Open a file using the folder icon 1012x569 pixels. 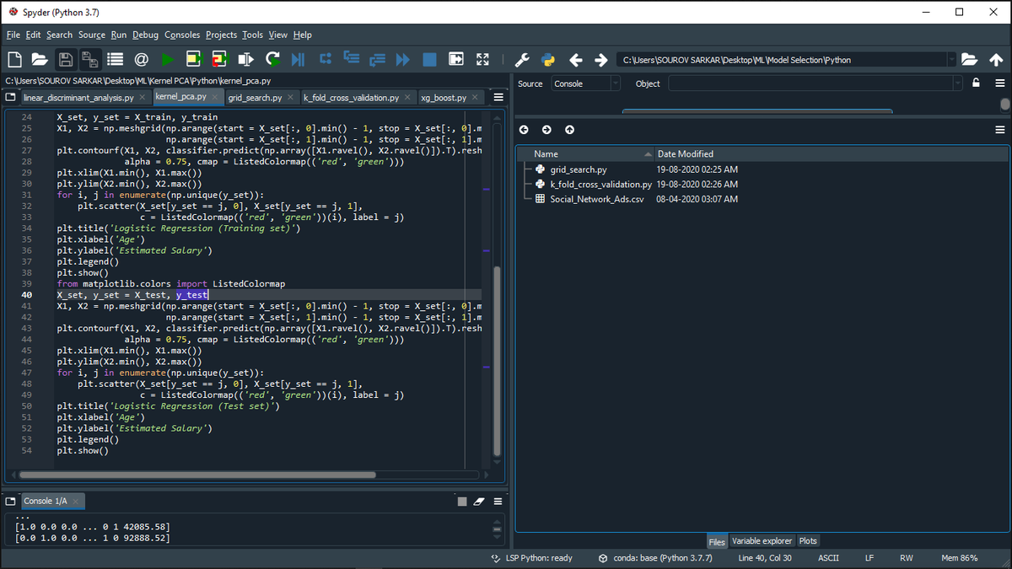click(40, 60)
